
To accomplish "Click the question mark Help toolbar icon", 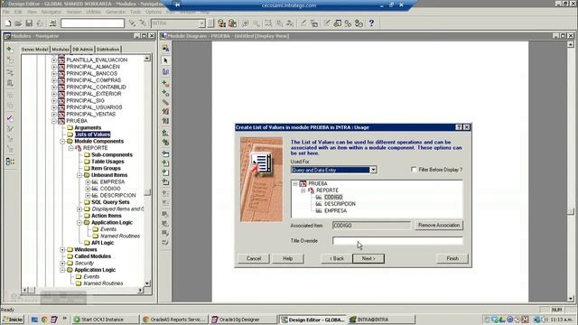I will 371,23.
